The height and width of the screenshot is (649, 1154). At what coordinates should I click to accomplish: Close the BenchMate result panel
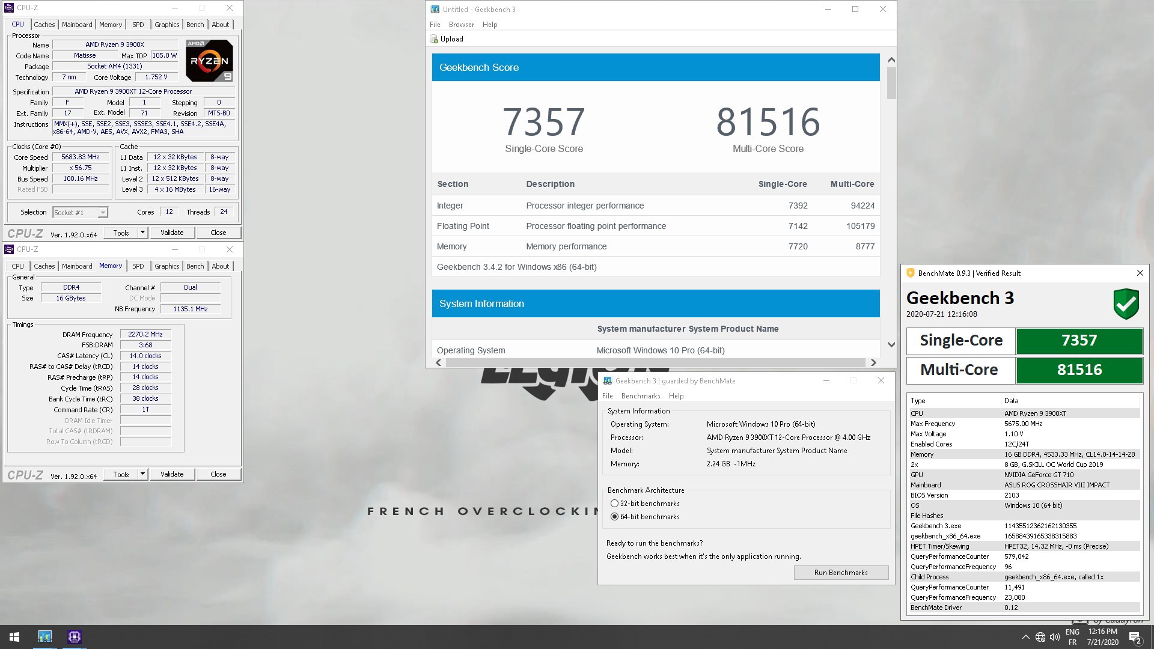pyautogui.click(x=1140, y=273)
